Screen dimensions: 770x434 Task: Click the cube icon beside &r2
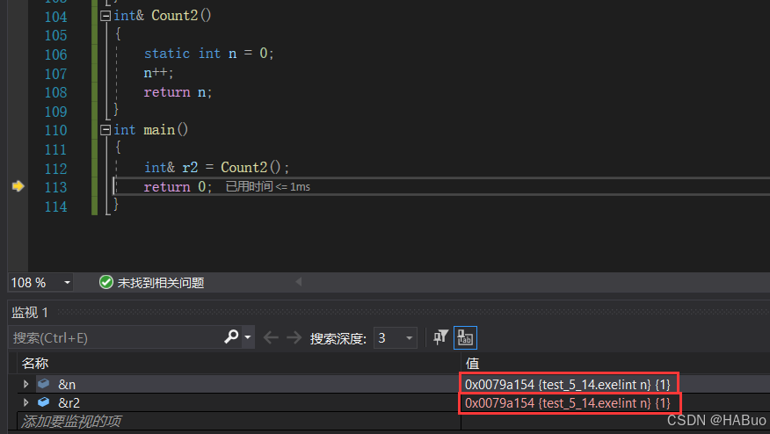click(x=44, y=402)
